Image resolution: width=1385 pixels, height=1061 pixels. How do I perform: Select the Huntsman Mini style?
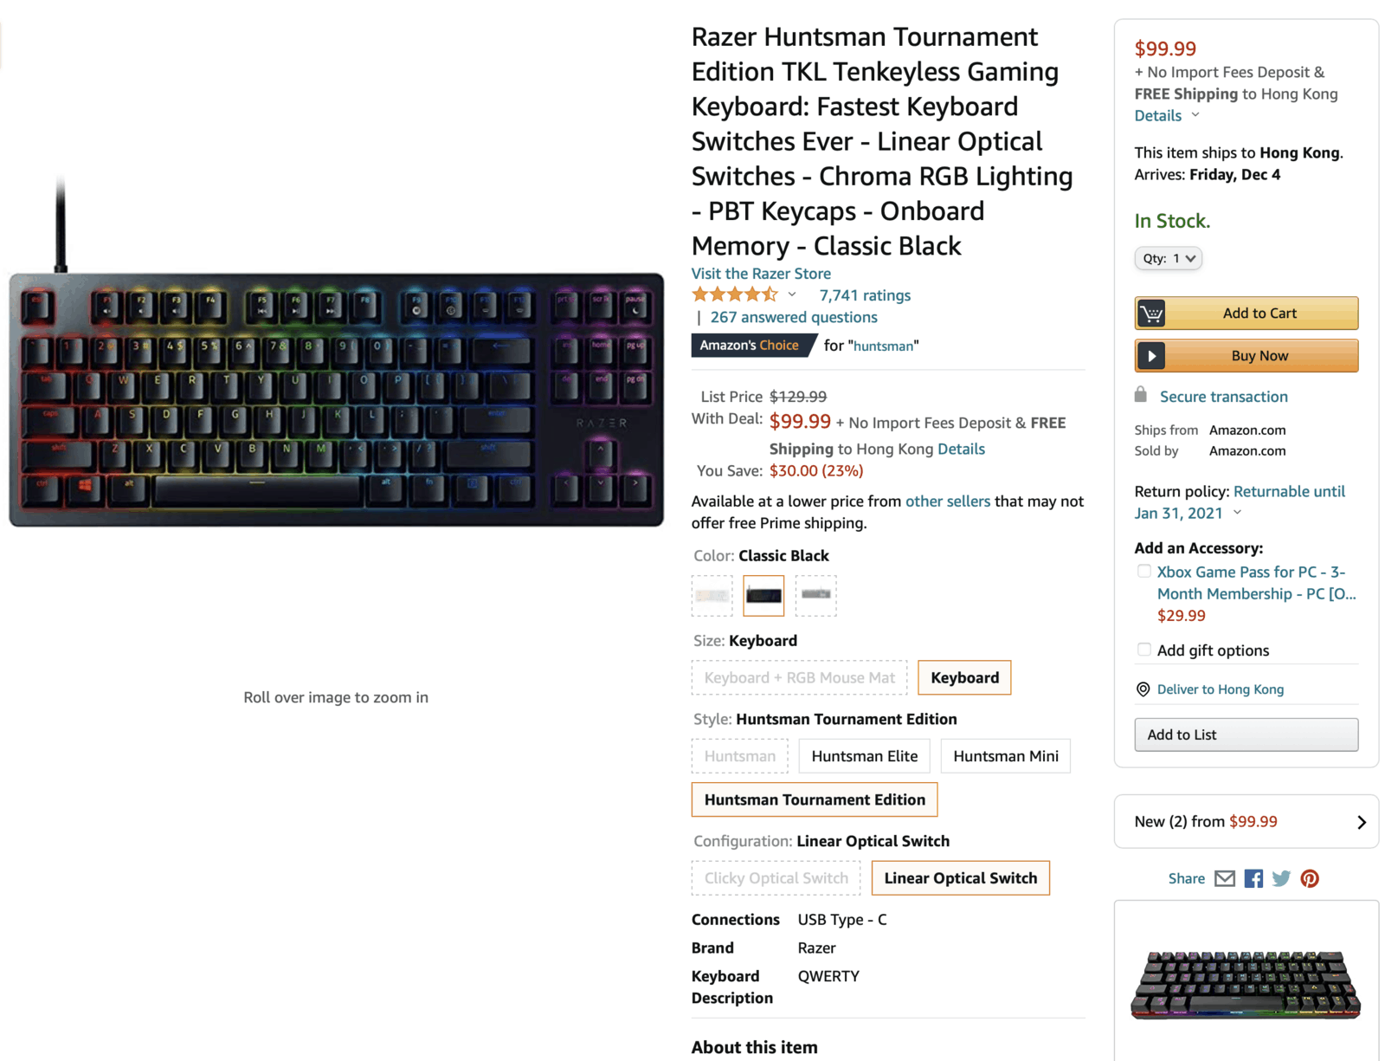[1005, 756]
